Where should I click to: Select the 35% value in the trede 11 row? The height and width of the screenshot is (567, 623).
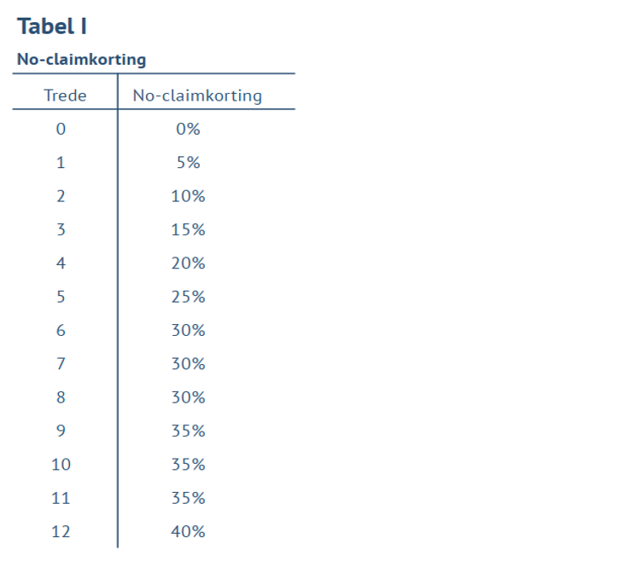pyautogui.click(x=188, y=498)
